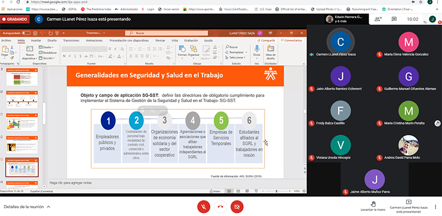The width and height of the screenshot is (442, 216).
Task: Click Carmen LLanet Pérez Isaza participant tile
Action: [340, 42]
